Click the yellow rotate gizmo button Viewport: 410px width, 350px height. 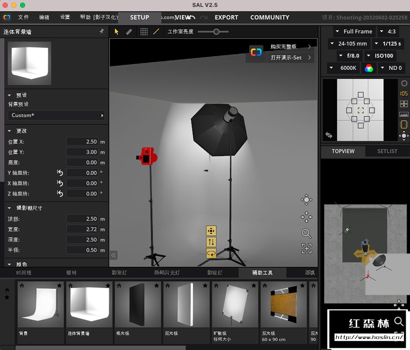(x=211, y=253)
